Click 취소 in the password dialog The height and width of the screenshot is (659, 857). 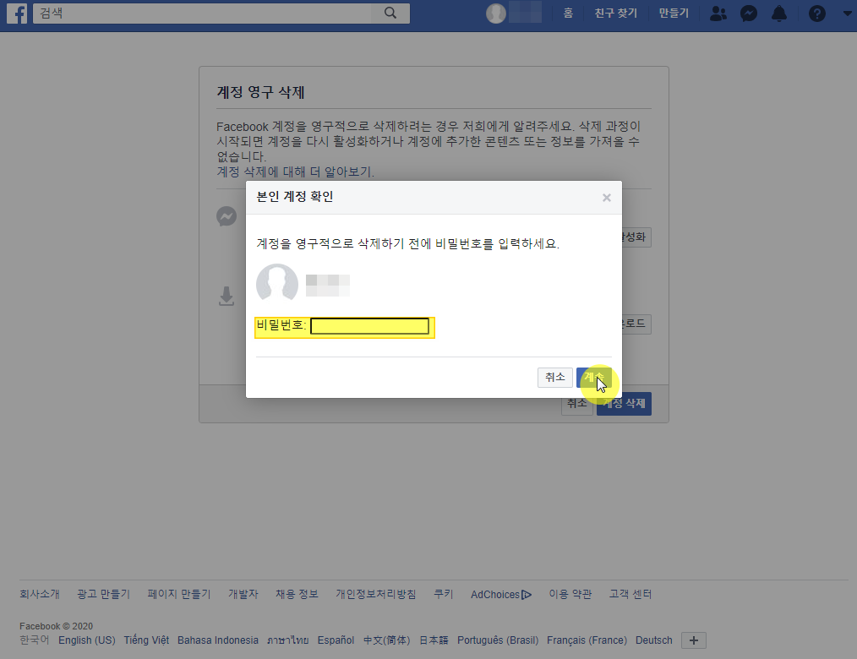(x=554, y=377)
